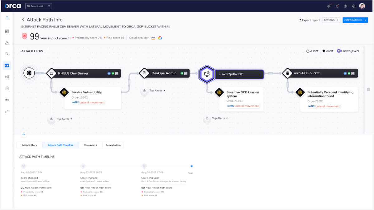Screen dimensions: 374x210
Task: Open the Comments tab
Action: click(90, 145)
